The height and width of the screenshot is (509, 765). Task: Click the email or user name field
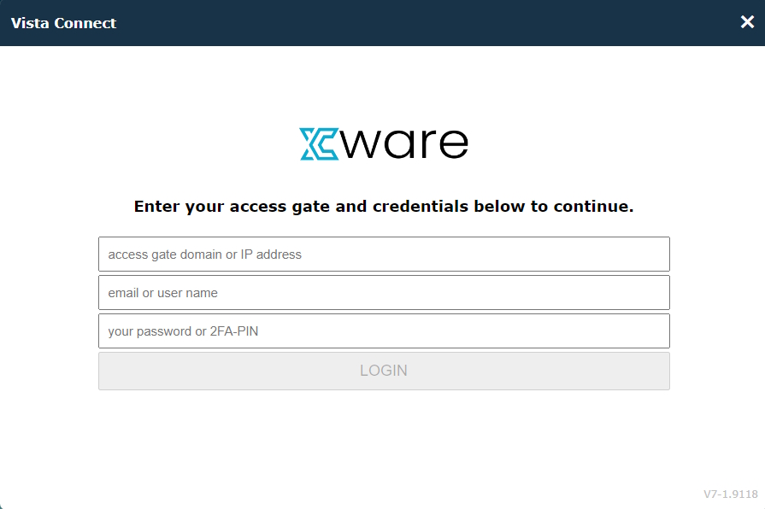tap(384, 292)
